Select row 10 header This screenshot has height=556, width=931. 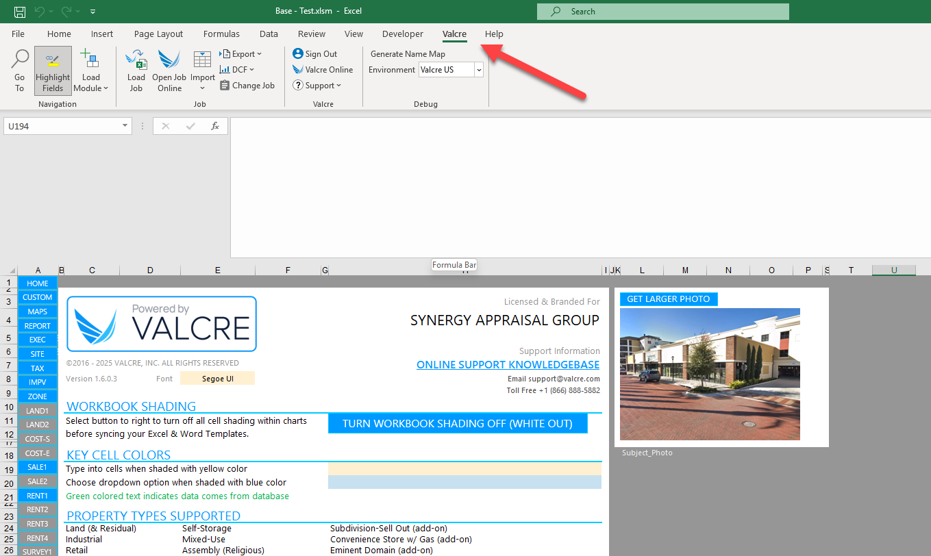coord(9,407)
